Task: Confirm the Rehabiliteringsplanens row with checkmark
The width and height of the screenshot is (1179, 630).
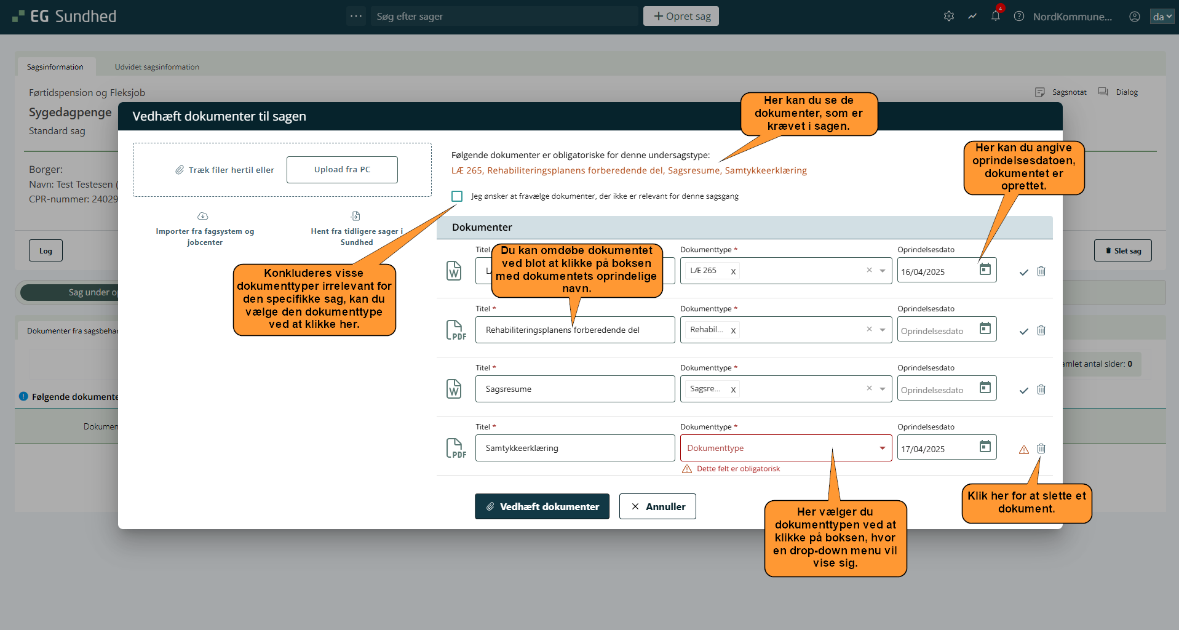Action: click(1023, 331)
